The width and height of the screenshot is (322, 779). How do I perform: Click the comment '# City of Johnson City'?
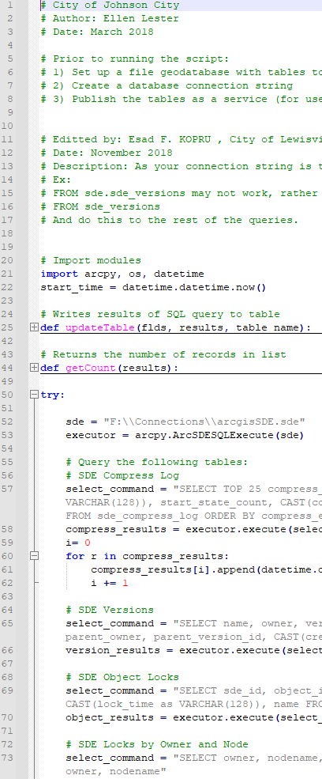tap(110, 6)
